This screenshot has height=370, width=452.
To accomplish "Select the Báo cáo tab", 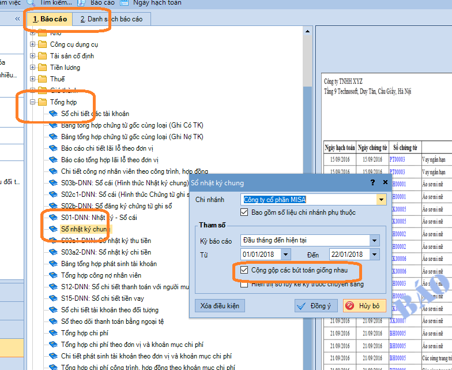I will pos(50,19).
